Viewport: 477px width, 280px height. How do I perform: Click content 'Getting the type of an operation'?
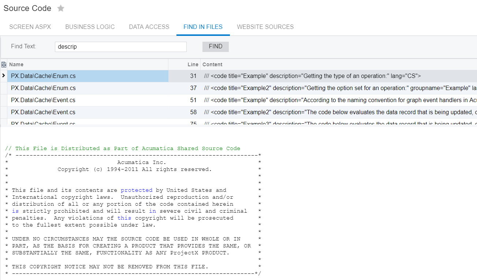(339, 76)
